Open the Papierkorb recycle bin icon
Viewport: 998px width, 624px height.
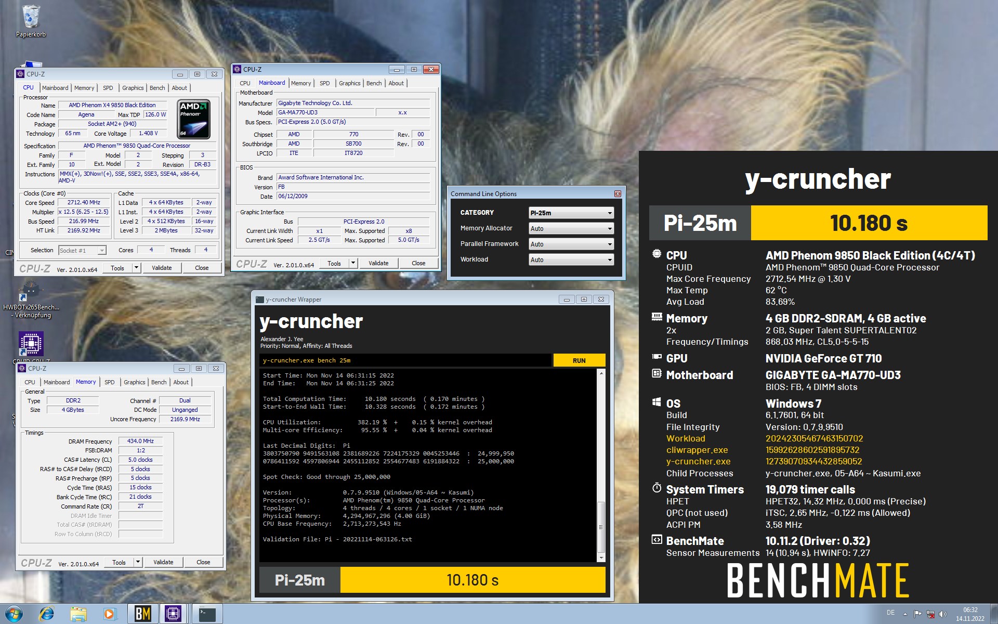31,21
